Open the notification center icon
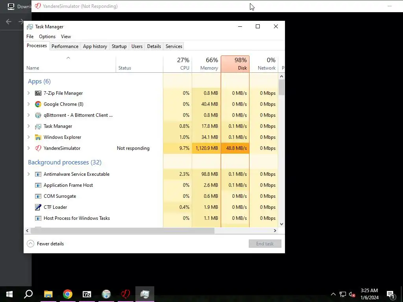 click(x=390, y=294)
